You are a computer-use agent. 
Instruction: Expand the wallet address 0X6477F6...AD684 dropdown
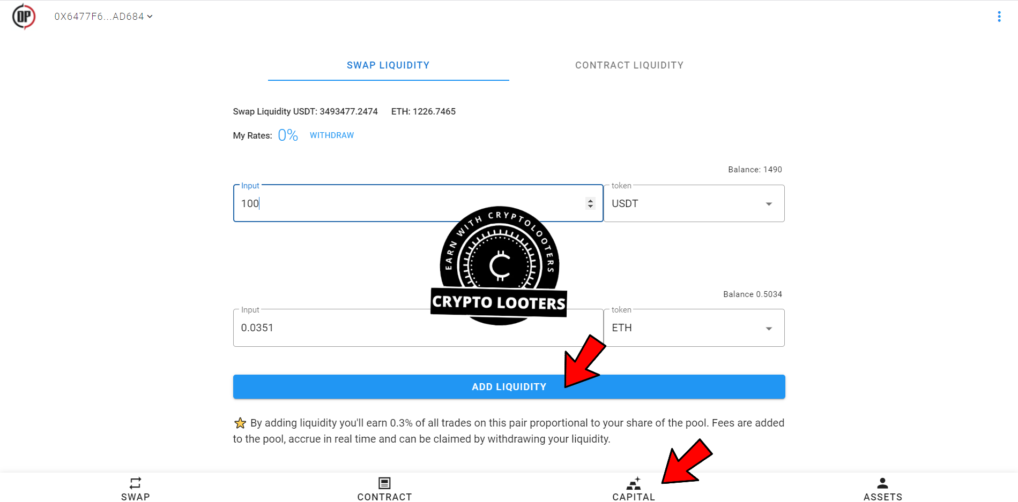point(103,17)
